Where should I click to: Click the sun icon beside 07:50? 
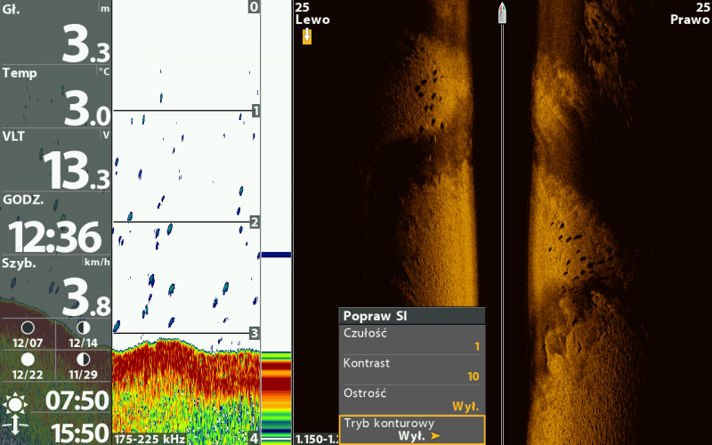click(15, 404)
